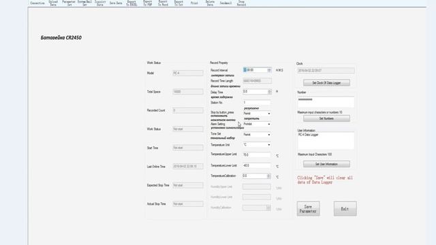This screenshot has width=436, height=245.
Task: Click the Expected Stop Time field
Action: [188, 185]
